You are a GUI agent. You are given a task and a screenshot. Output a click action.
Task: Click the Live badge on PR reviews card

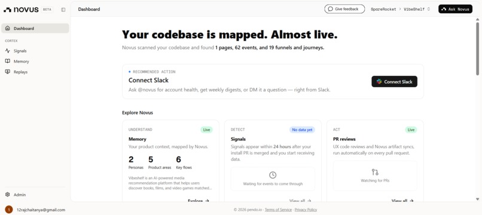(411, 130)
